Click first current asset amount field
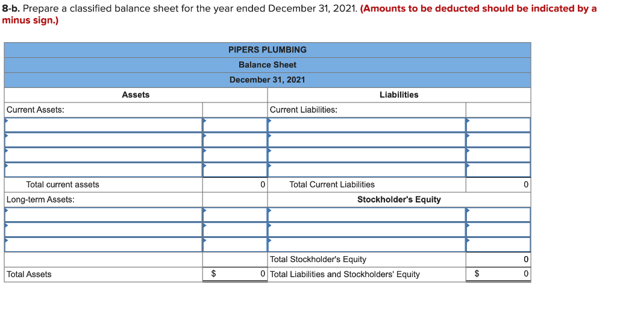 click(x=235, y=125)
